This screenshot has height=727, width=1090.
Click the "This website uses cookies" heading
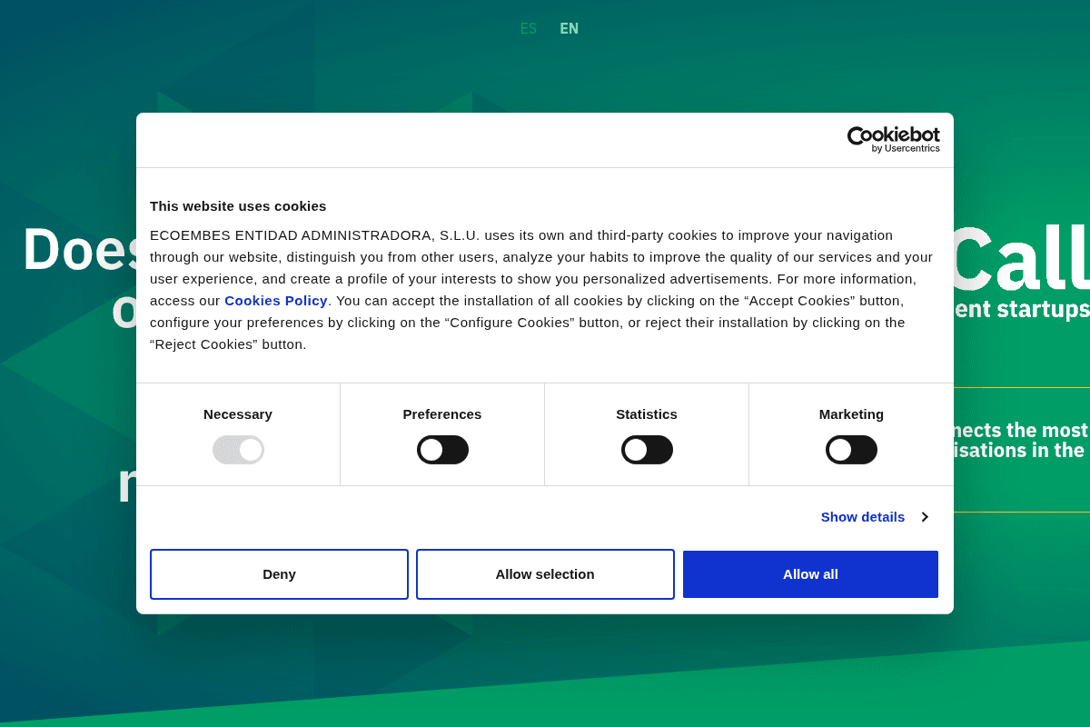238,206
